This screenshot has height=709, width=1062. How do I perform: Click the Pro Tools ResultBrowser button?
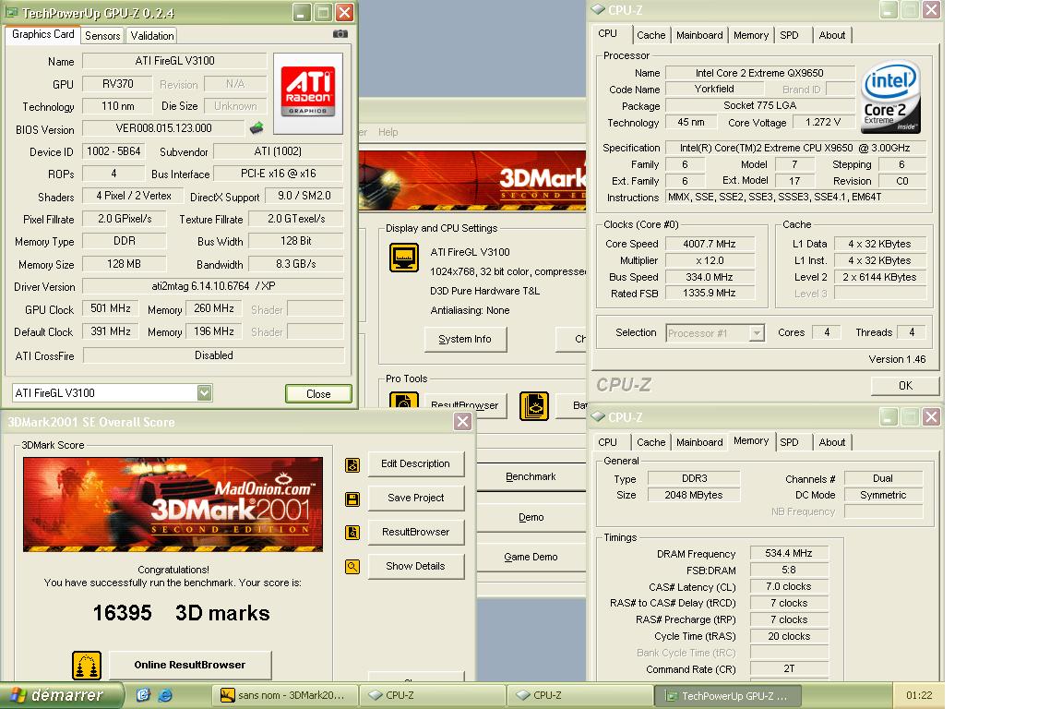coord(467,404)
